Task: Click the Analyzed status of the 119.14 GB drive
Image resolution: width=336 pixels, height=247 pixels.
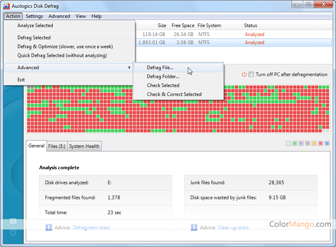Action: (x=254, y=34)
